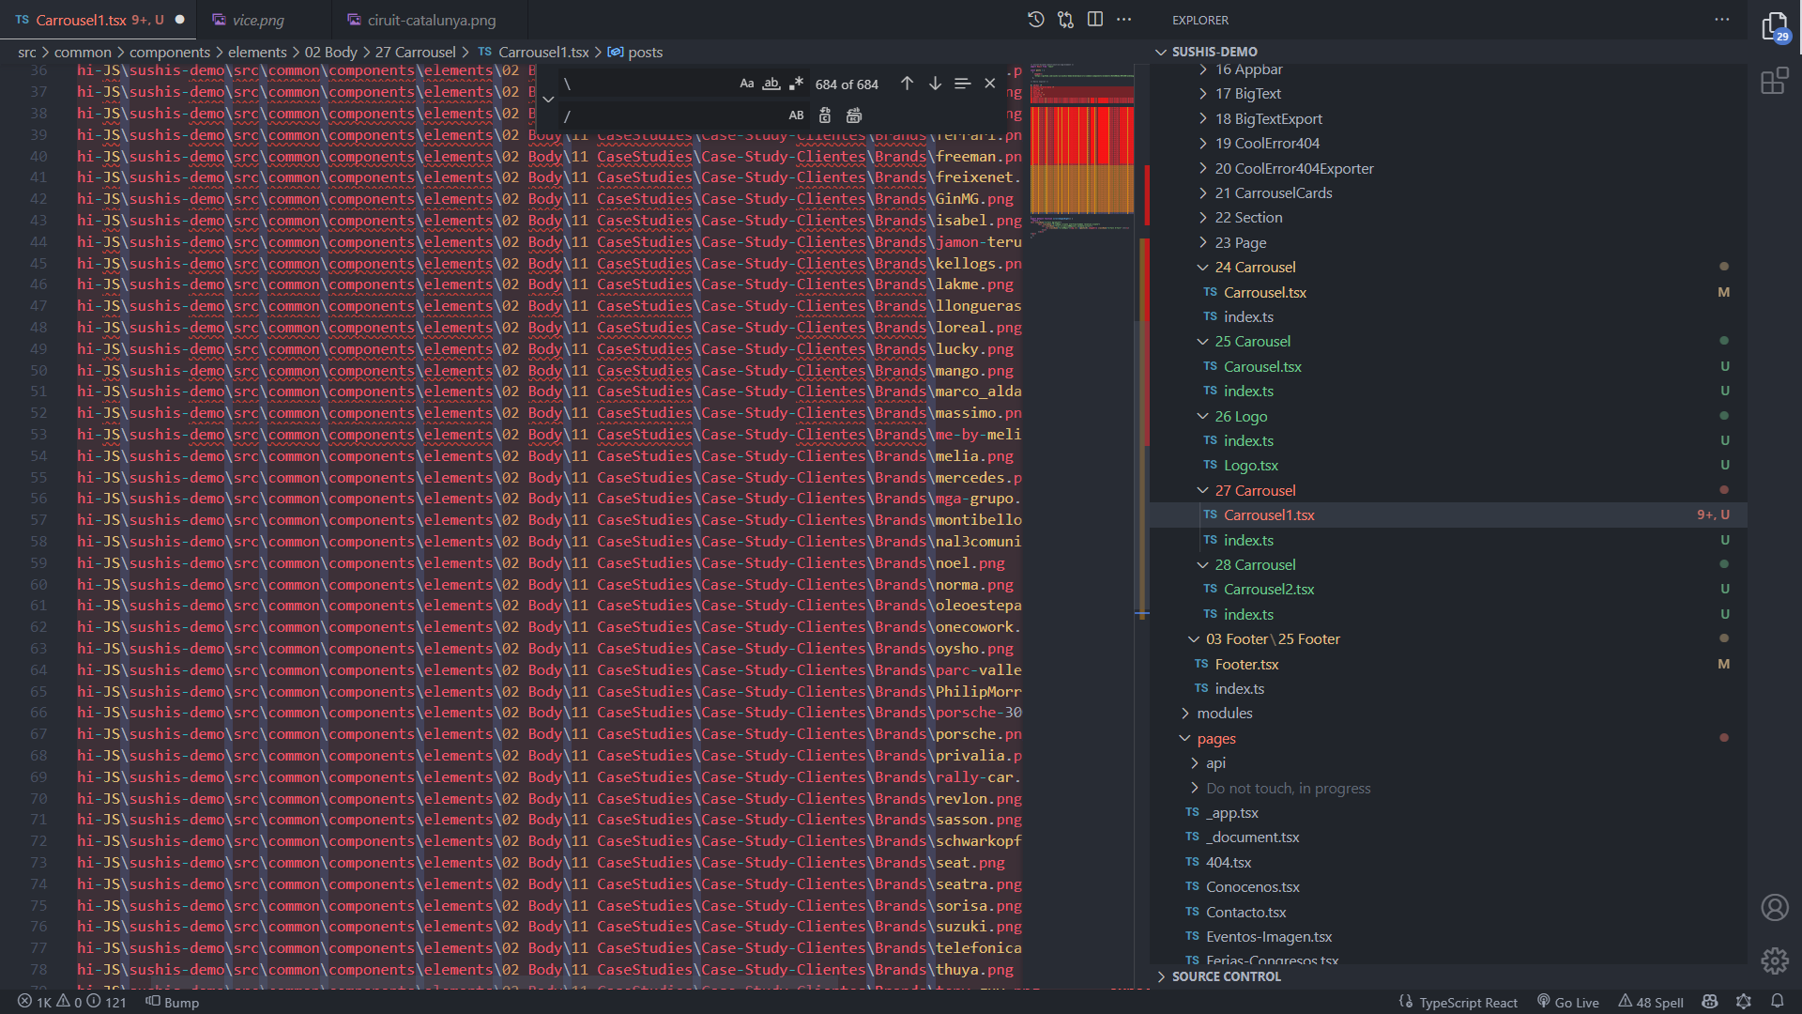Open the timeline history icon in editor toolbar
This screenshot has height=1014, width=1802.
coord(1035,20)
